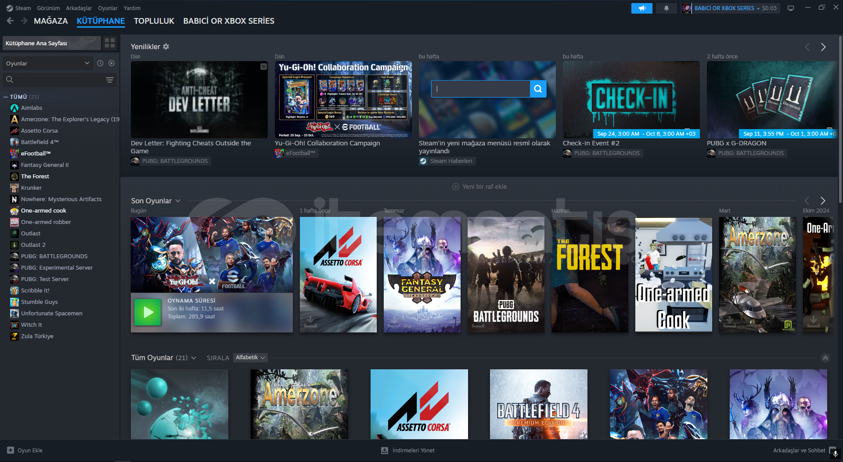This screenshot has height=462, width=843.
Task: Open the Oyunlar menu in menu bar
Action: [108, 8]
